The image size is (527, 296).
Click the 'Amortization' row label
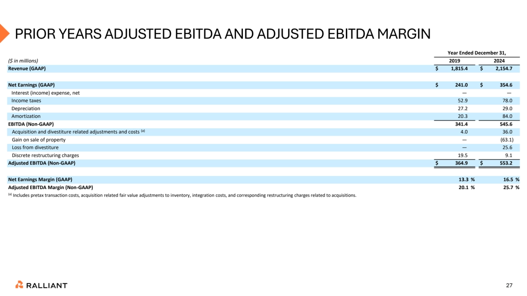point(26,116)
